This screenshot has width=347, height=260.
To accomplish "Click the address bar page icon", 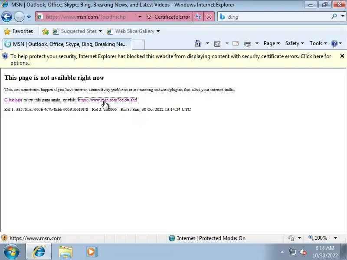I will [40, 17].
